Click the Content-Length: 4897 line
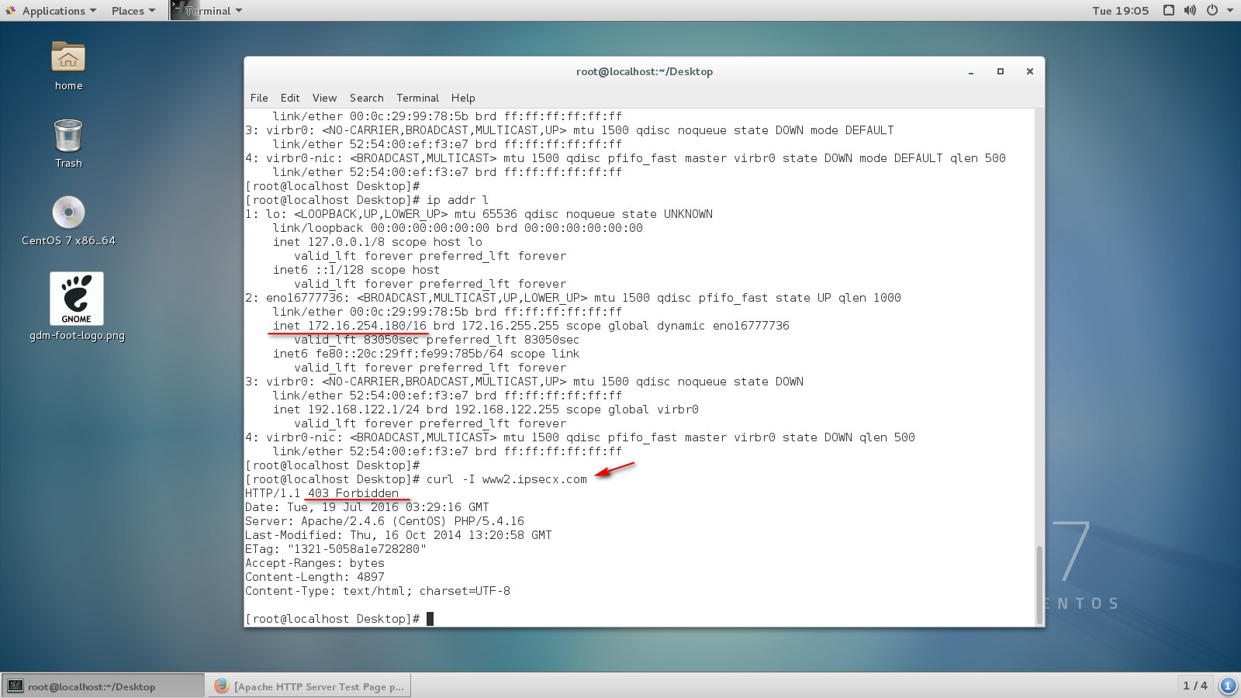Viewport: 1241px width, 698px height. (315, 577)
